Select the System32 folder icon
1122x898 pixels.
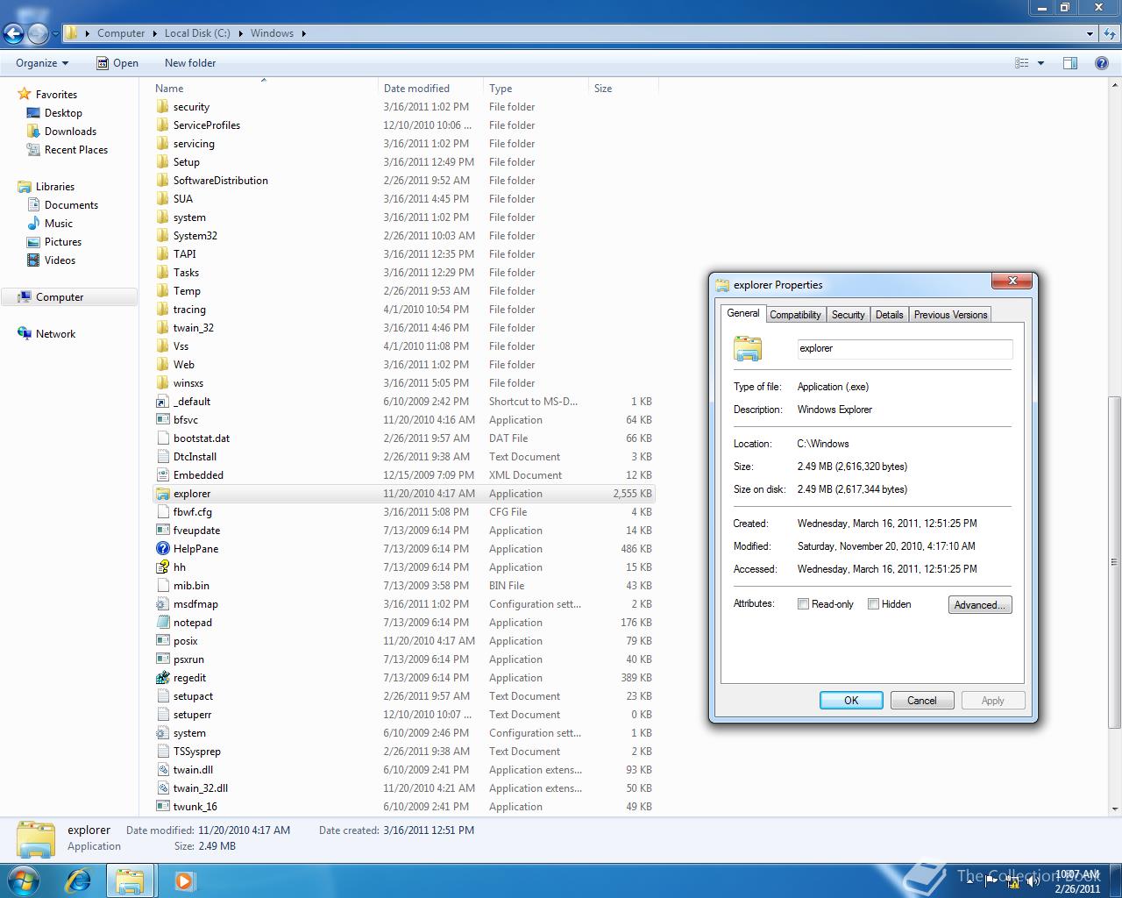[x=162, y=236]
